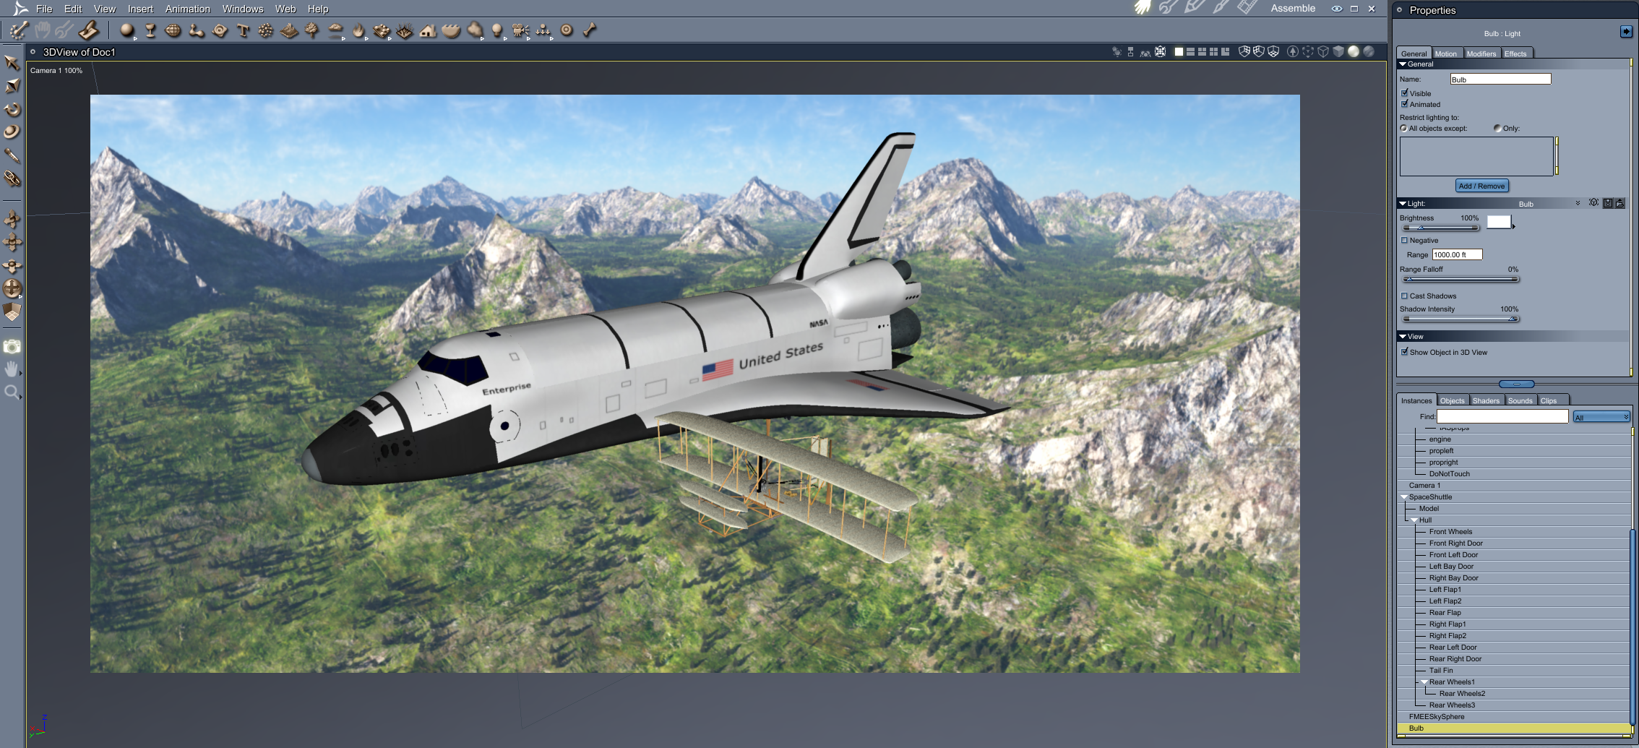1639x748 pixels.
Task: Insert a sphere primitive from top toolbar
Action: click(x=127, y=30)
